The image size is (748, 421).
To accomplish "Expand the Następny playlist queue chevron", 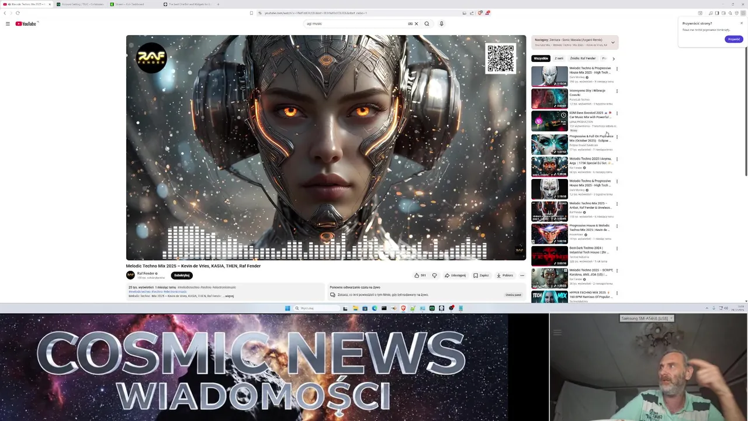I will (x=612, y=43).
